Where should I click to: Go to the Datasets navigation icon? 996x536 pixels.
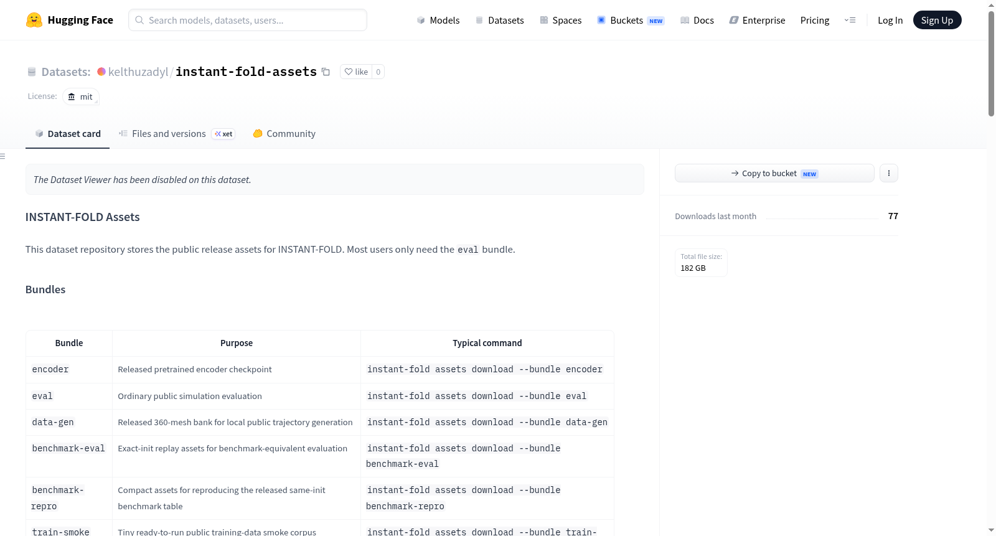[x=479, y=20]
